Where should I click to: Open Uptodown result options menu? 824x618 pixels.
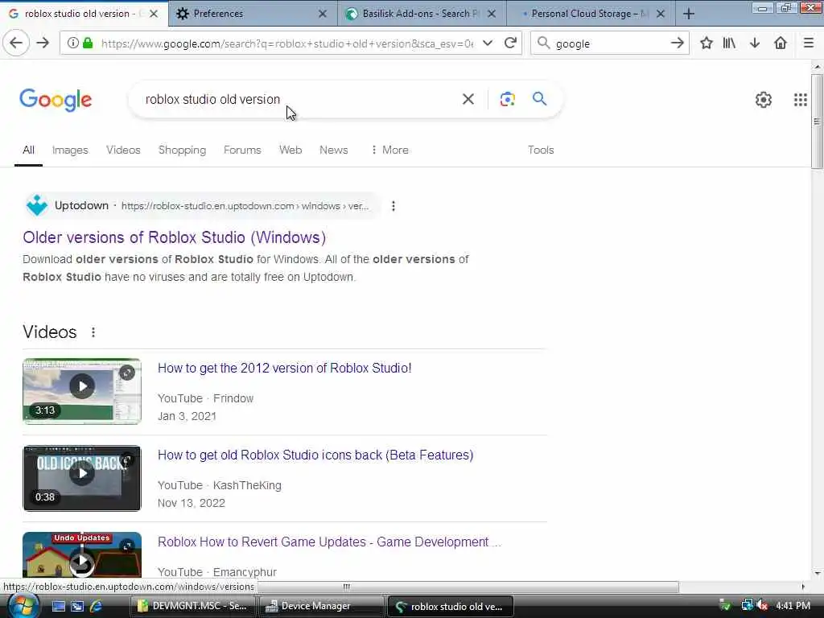pyautogui.click(x=393, y=206)
